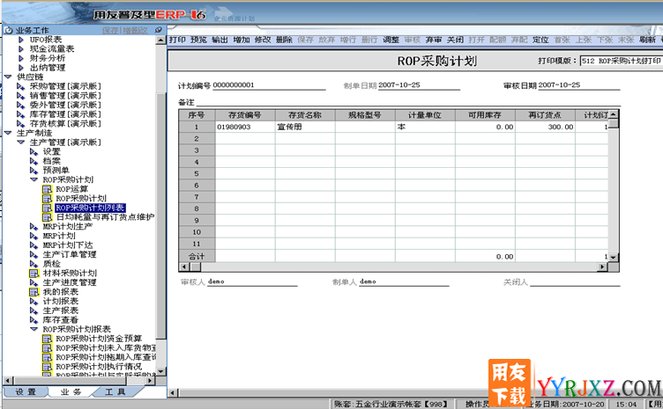The image size is (663, 409).
Task: Click the 备注 remarks input field
Action: pyautogui.click(x=406, y=103)
